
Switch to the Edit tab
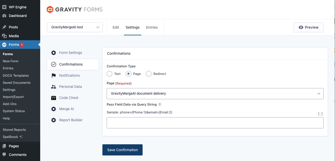(116, 27)
